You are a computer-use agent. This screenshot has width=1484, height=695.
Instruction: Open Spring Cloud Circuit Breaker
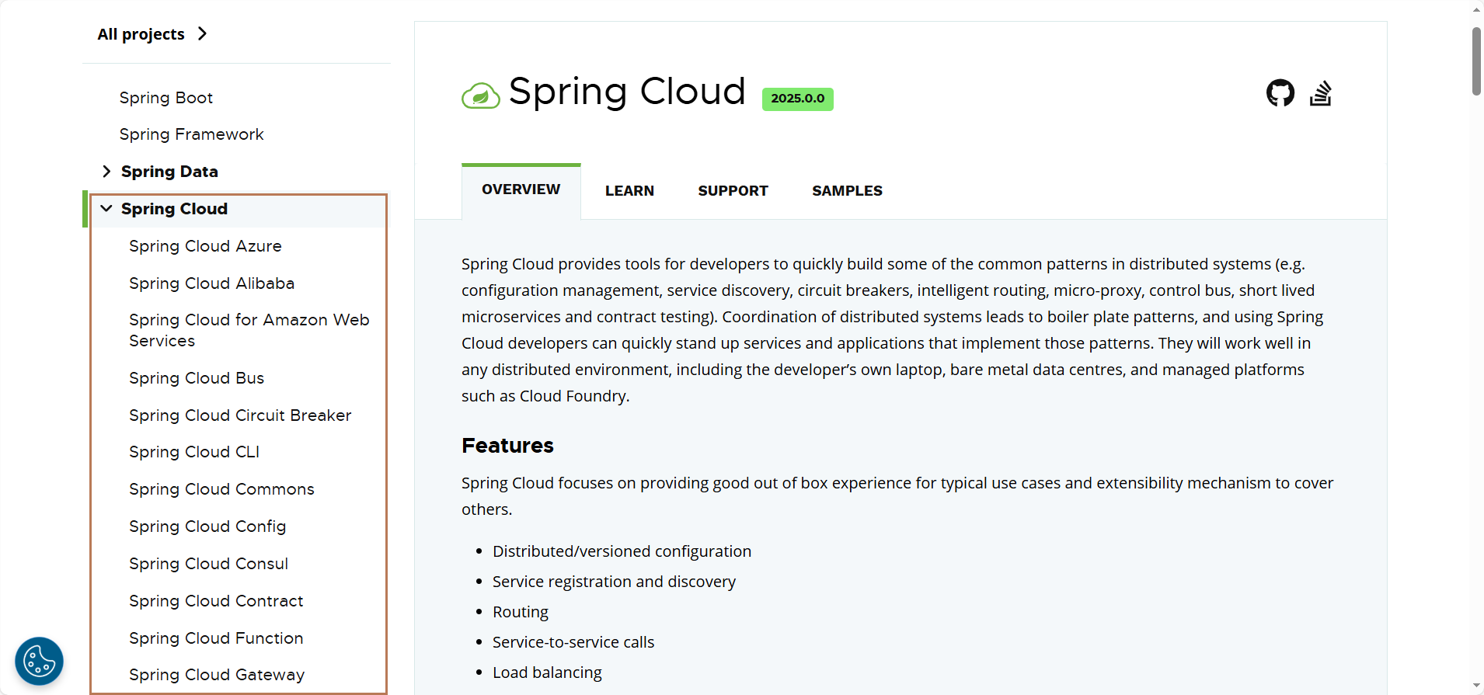pyautogui.click(x=240, y=415)
